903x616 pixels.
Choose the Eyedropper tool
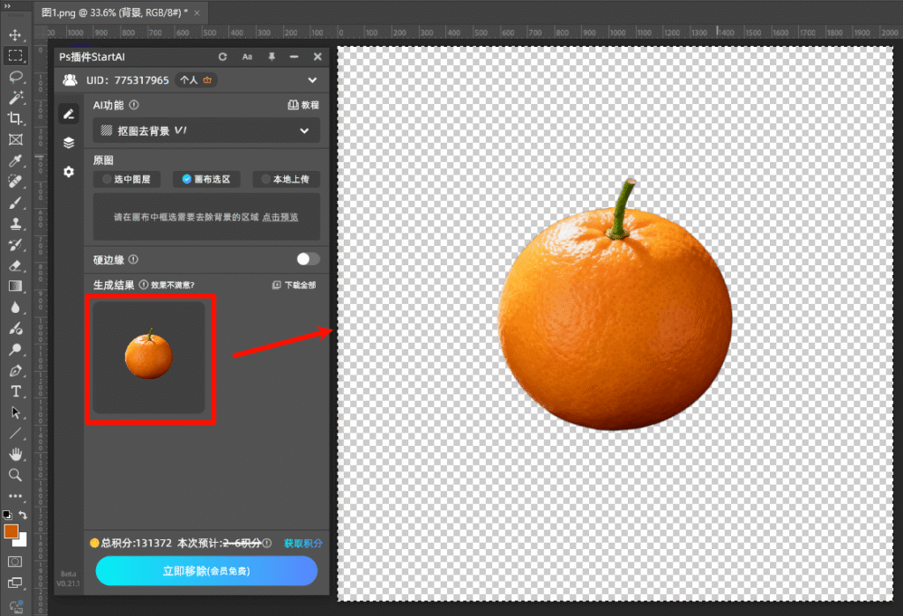click(x=15, y=161)
